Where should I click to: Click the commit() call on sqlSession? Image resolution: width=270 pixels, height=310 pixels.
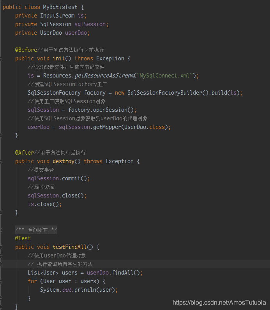click(74, 178)
